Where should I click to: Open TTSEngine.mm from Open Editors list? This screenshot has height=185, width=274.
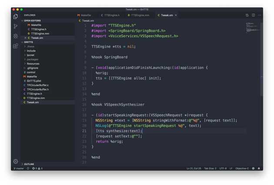[x=40, y=34]
